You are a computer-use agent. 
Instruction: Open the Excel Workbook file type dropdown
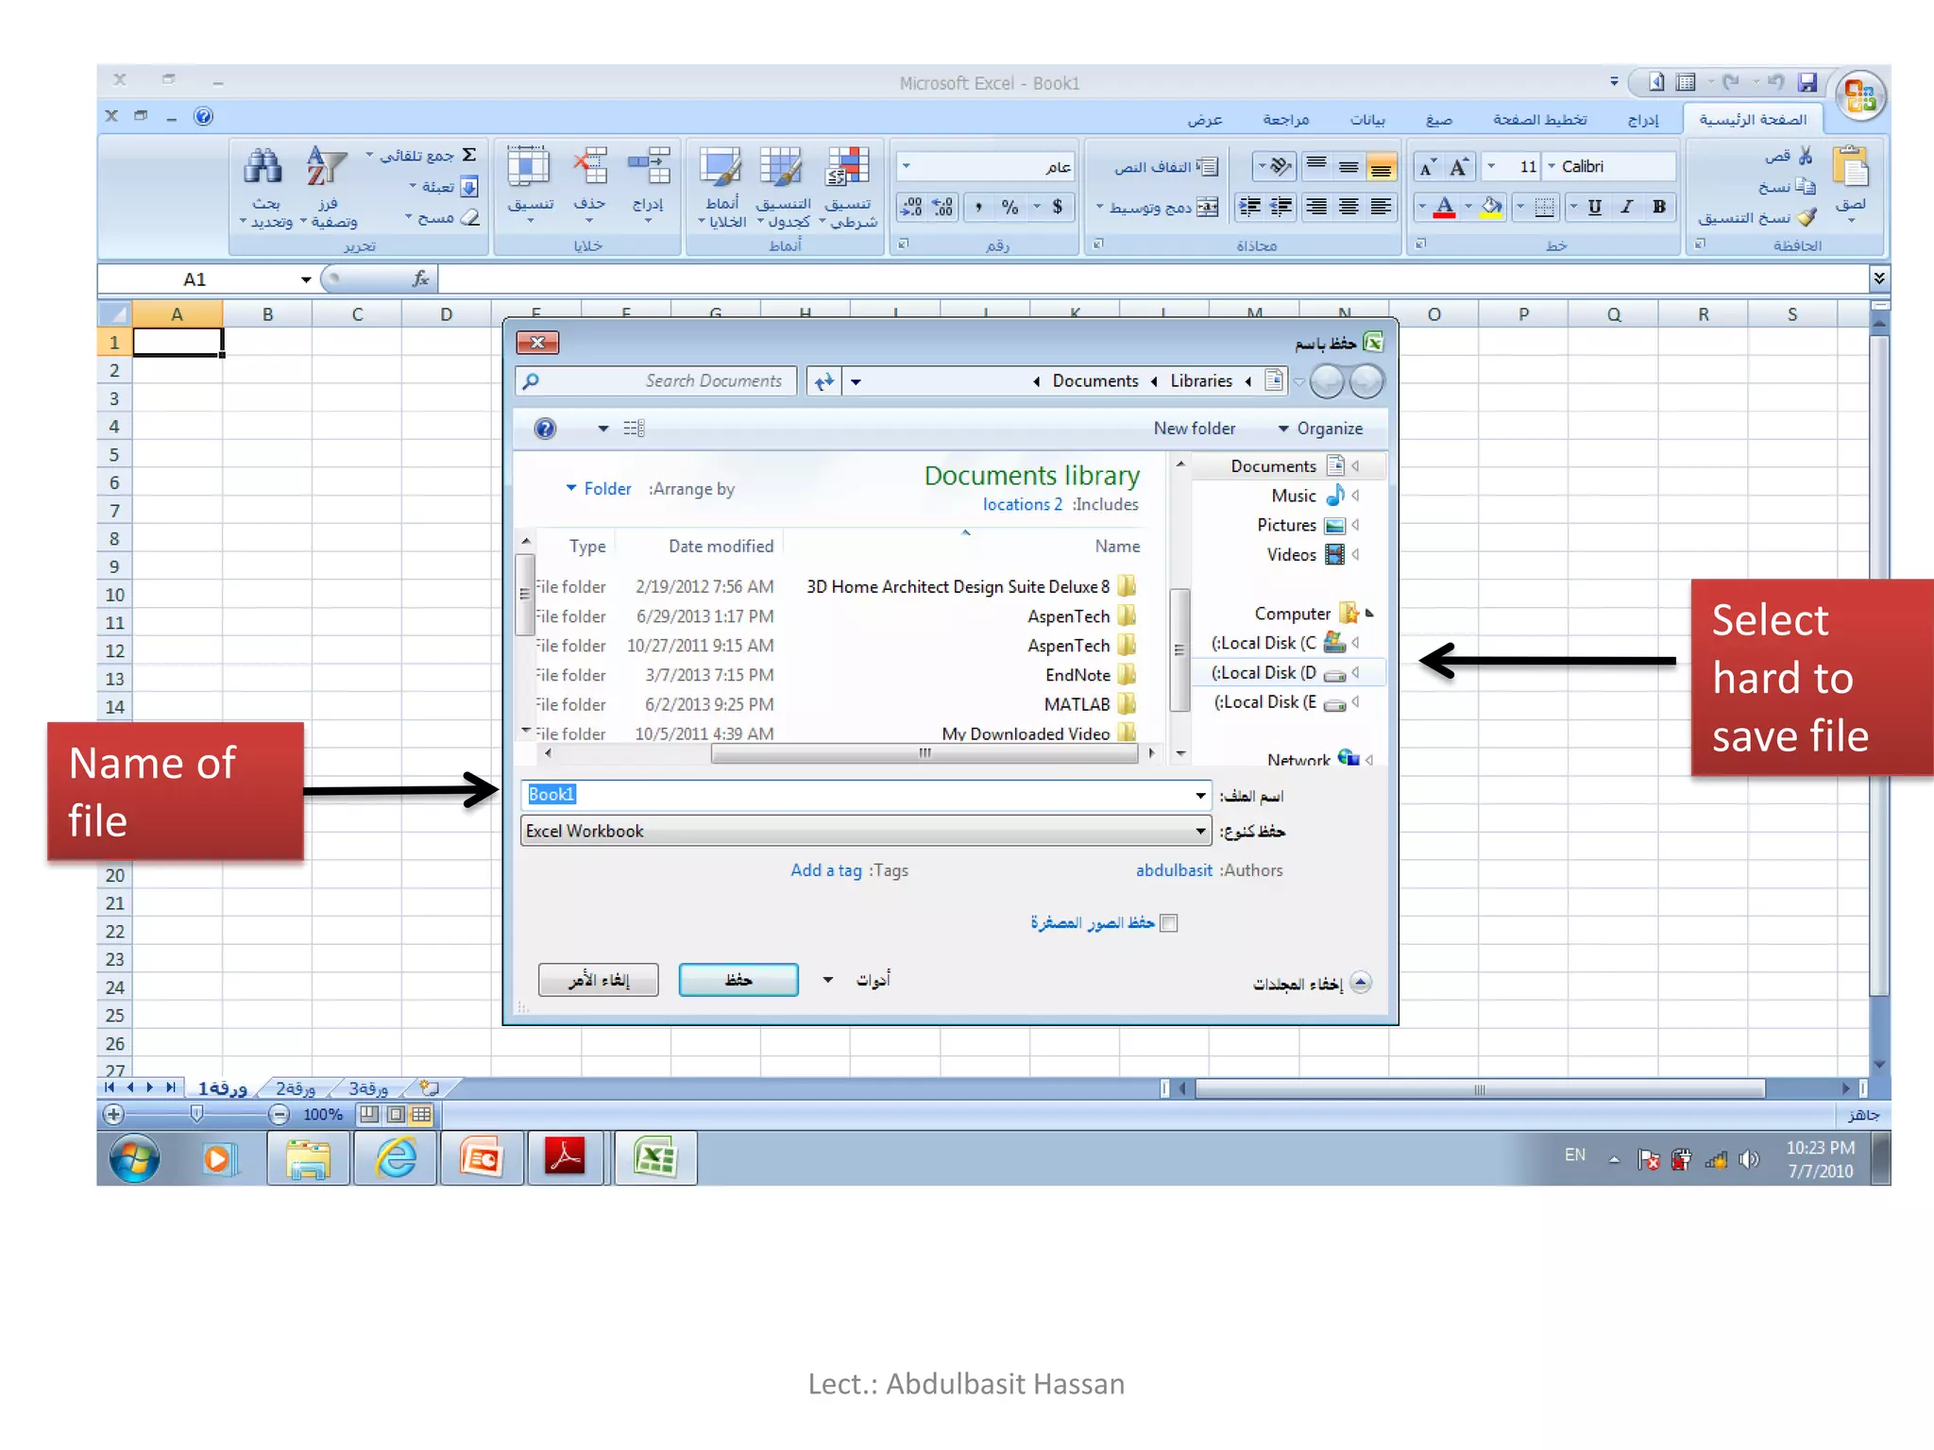1200,832
